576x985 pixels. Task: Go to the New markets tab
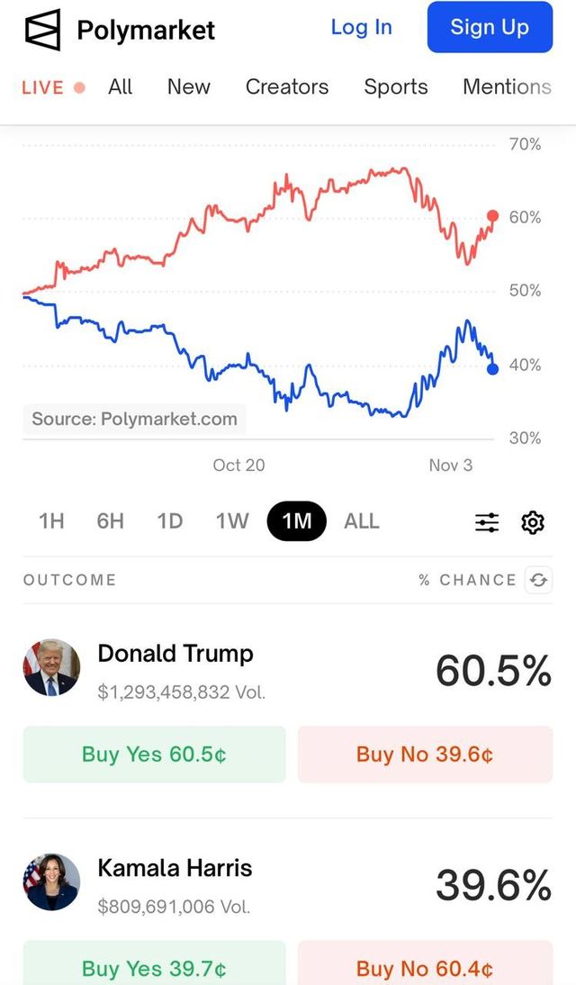[189, 87]
